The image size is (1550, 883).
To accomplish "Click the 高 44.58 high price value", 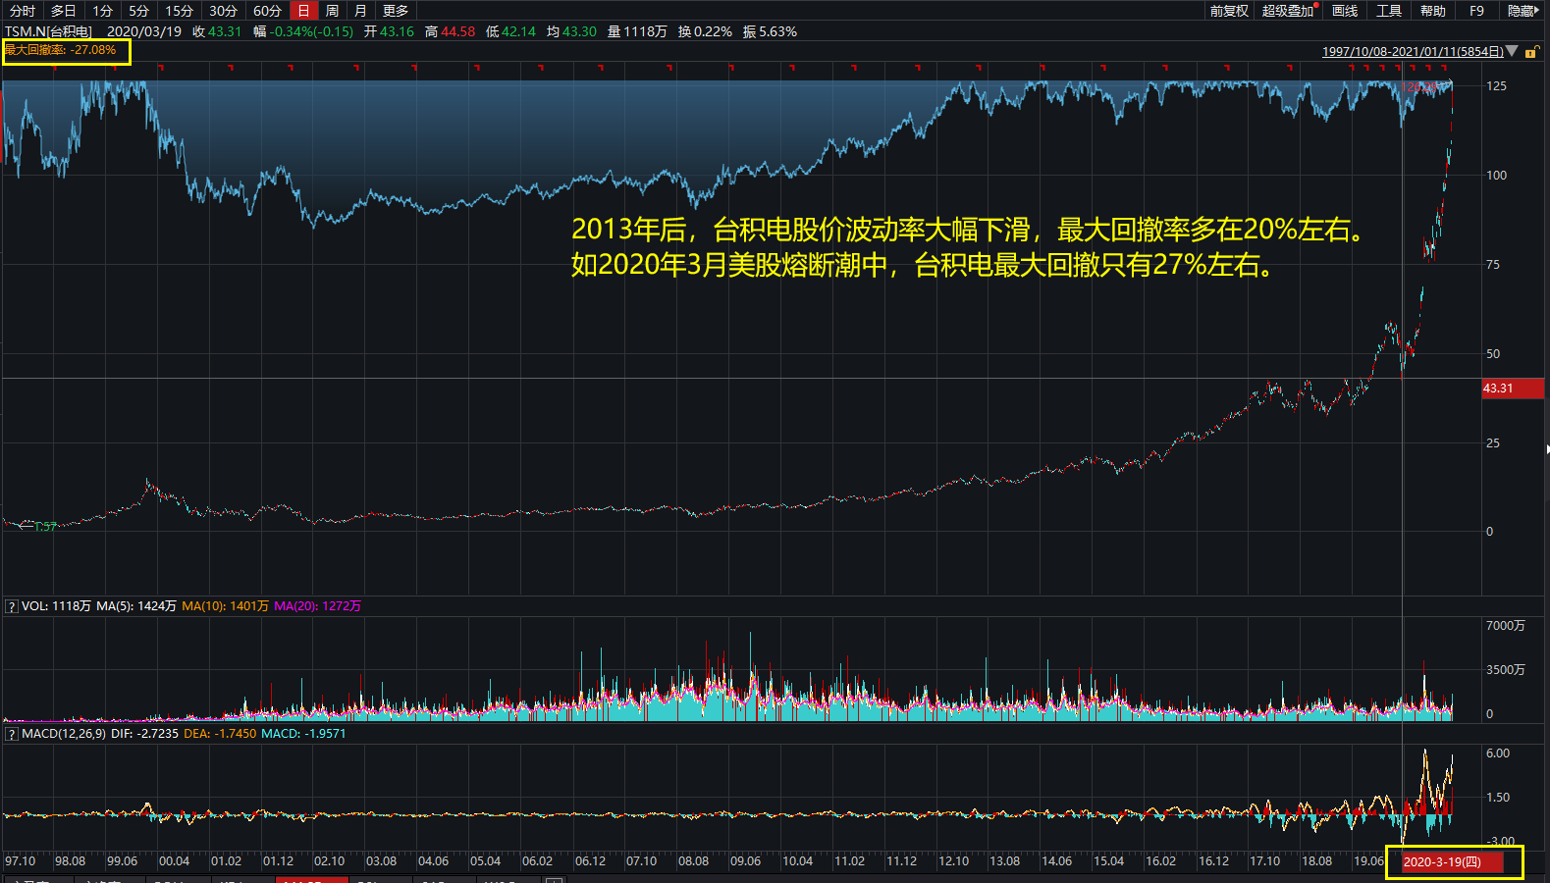I will [x=450, y=31].
